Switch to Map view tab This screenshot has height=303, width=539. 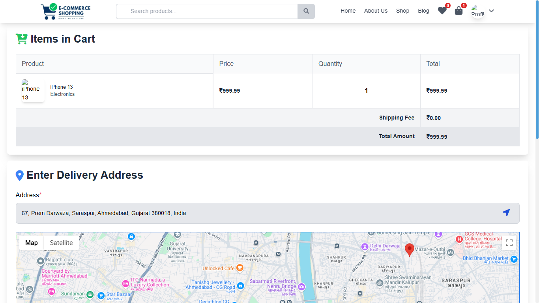pos(32,243)
